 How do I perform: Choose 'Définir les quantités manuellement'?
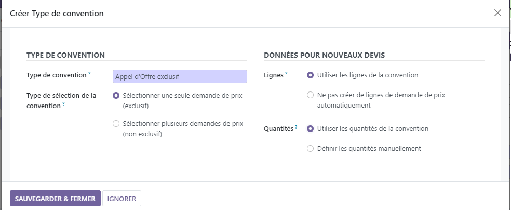310,149
